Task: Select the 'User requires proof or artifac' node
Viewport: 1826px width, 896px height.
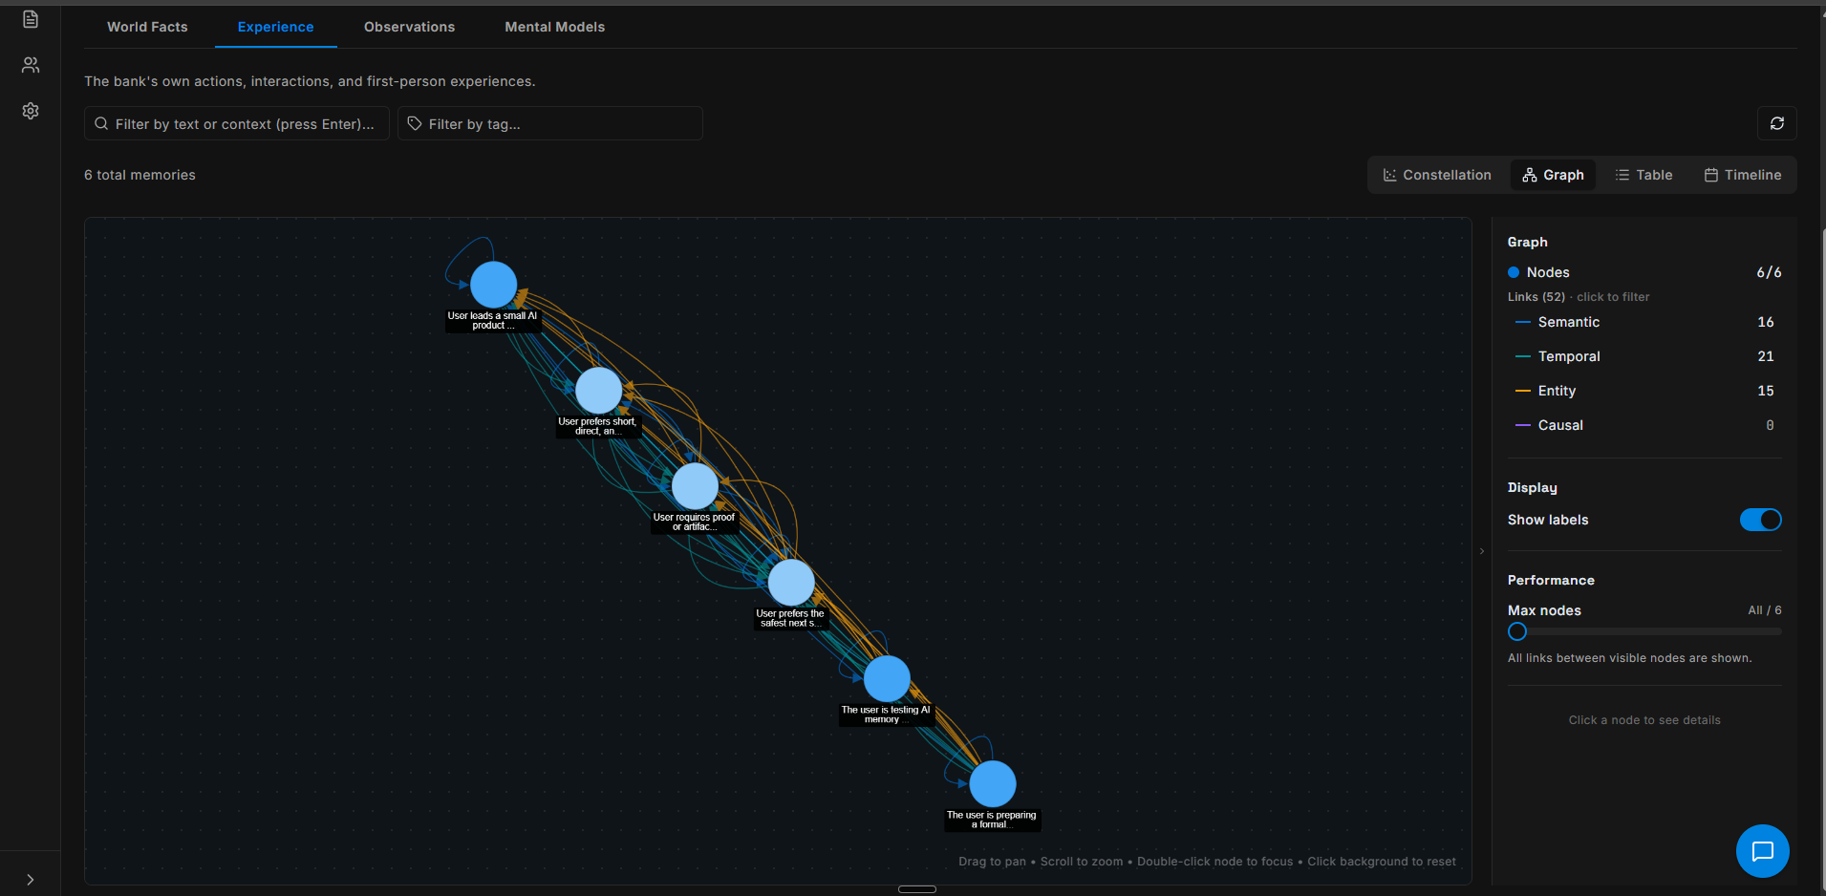Action: (x=695, y=486)
